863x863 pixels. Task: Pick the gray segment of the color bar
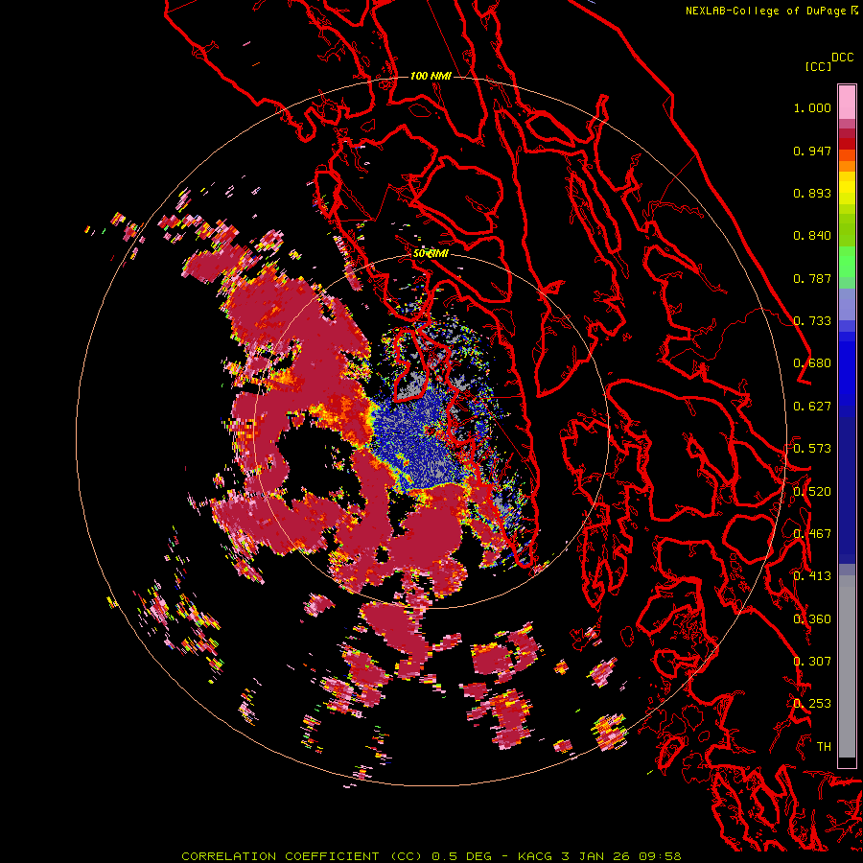(847, 666)
